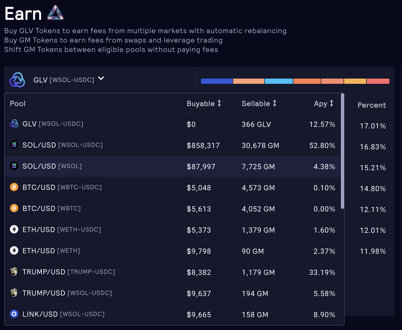Click the Ethereum icon in ETH/USD [WETH-USDC] row
Viewport: 402px width, 330px height.
click(14, 229)
